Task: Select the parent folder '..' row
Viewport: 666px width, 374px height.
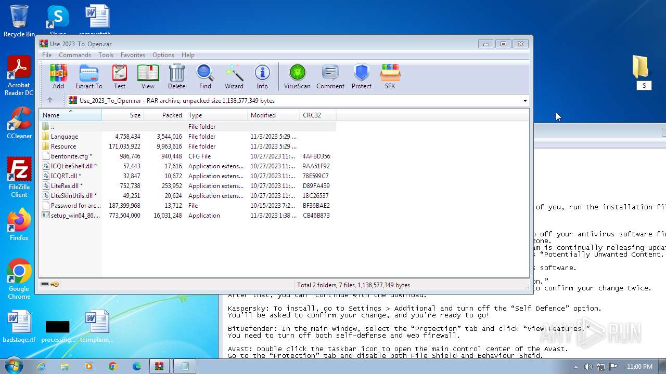Action: [x=188, y=126]
